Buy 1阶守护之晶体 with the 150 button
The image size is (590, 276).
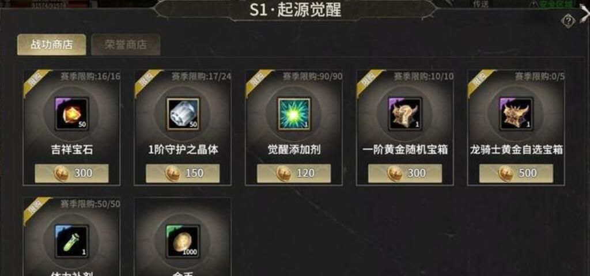(183, 173)
